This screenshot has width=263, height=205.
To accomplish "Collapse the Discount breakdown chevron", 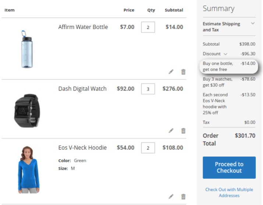I will pos(225,54).
